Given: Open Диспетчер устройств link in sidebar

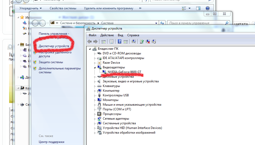Looking at the screenshot, I should pos(54,46).
